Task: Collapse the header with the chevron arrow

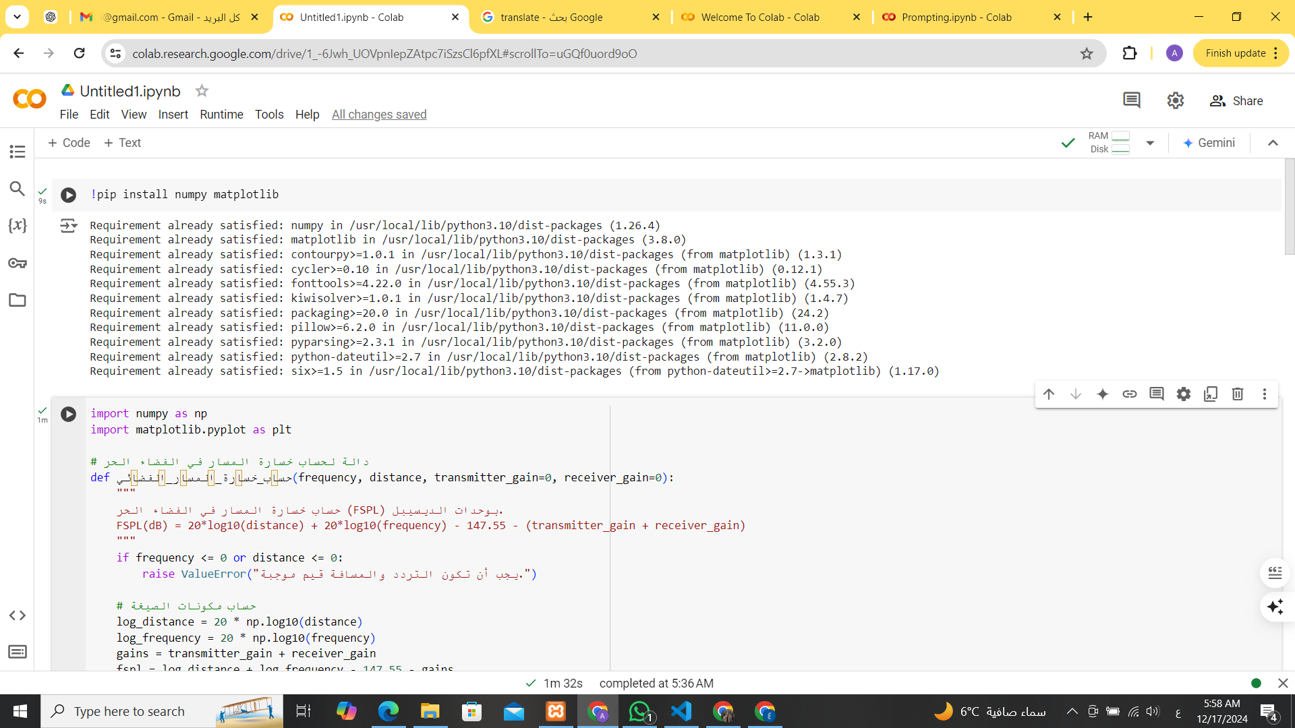Action: (x=1273, y=143)
